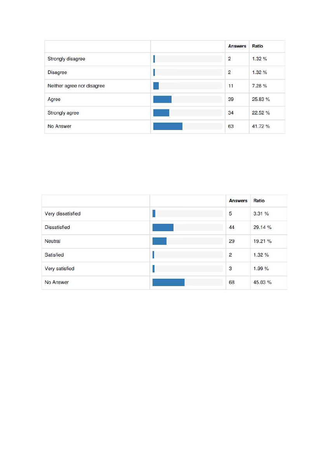Select the Very dissatisfied row label
This screenshot has width=321, height=455.
(62, 214)
